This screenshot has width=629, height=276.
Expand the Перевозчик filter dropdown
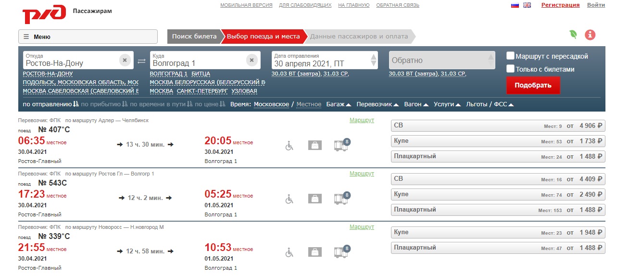click(x=377, y=104)
